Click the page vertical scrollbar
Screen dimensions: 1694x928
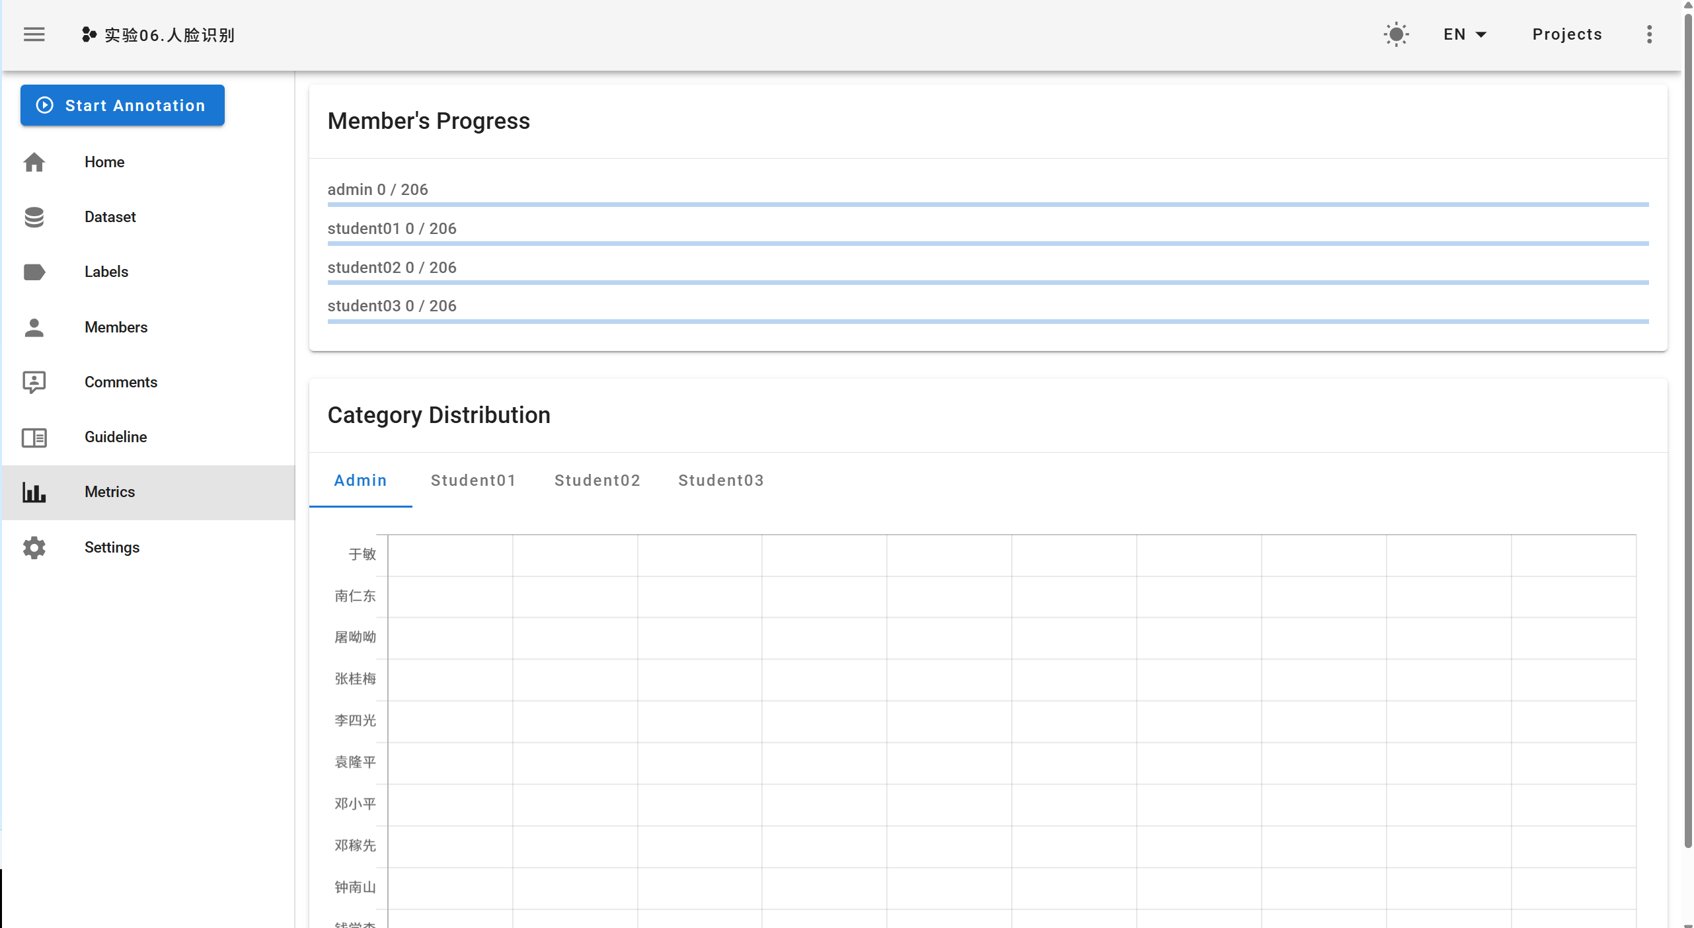click(1687, 430)
